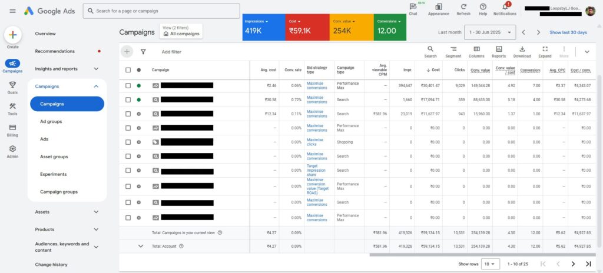Click the filter funnel icon
This screenshot has width=603, height=273.
(143, 52)
